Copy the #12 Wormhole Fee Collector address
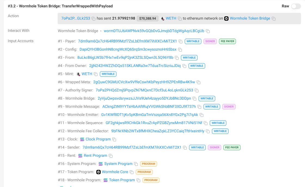The height and width of the screenshot is (187, 305). tap(208, 131)
